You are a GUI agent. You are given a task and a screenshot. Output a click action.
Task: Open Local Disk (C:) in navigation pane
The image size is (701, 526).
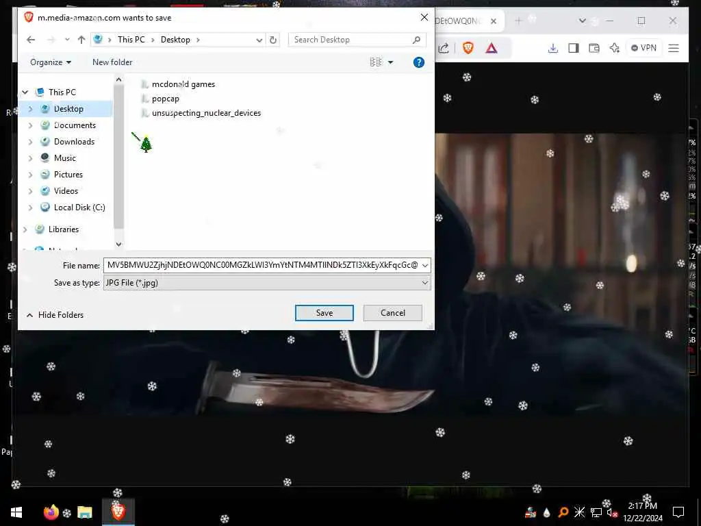[x=79, y=208]
